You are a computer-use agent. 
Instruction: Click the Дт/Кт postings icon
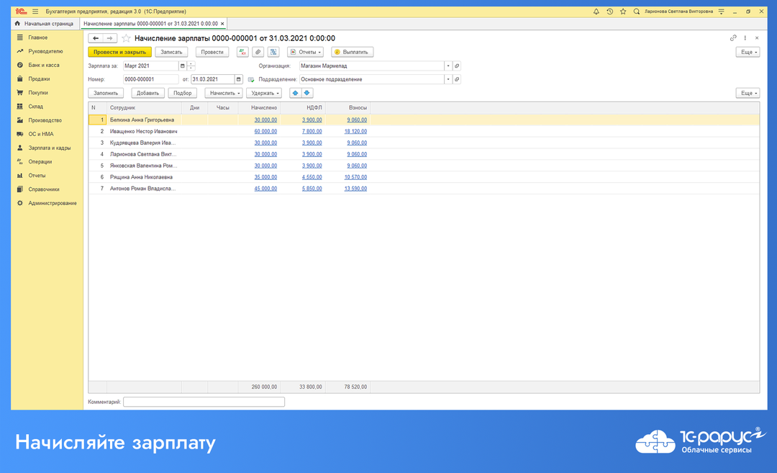pos(242,52)
